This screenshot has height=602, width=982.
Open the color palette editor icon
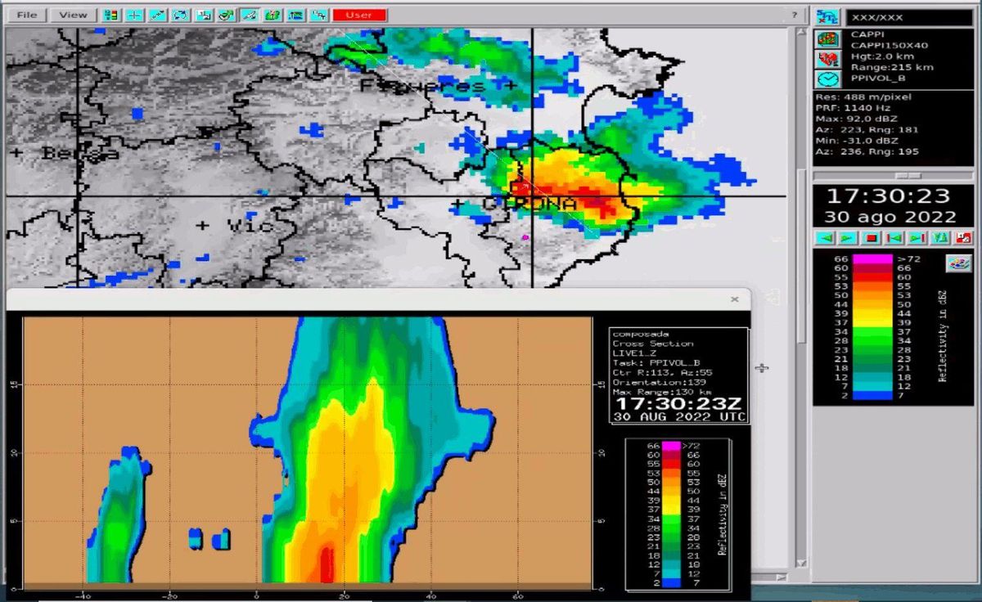tap(957, 263)
